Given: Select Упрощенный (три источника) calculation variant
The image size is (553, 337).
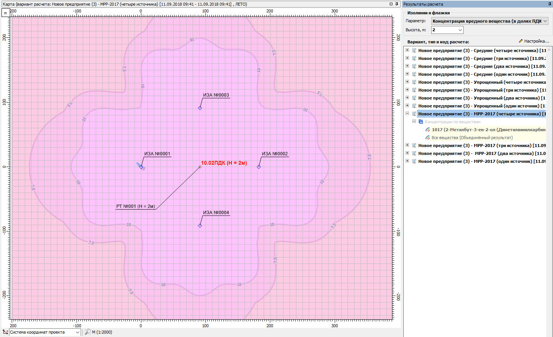Looking at the screenshot, I should tap(481, 90).
